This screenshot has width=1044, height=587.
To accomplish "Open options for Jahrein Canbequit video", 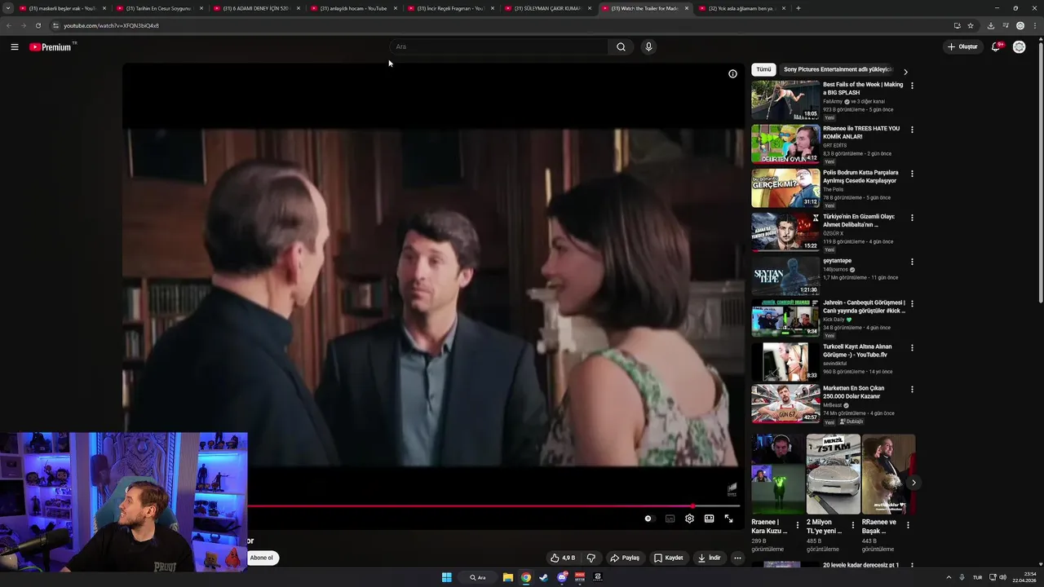I will 912,303.
